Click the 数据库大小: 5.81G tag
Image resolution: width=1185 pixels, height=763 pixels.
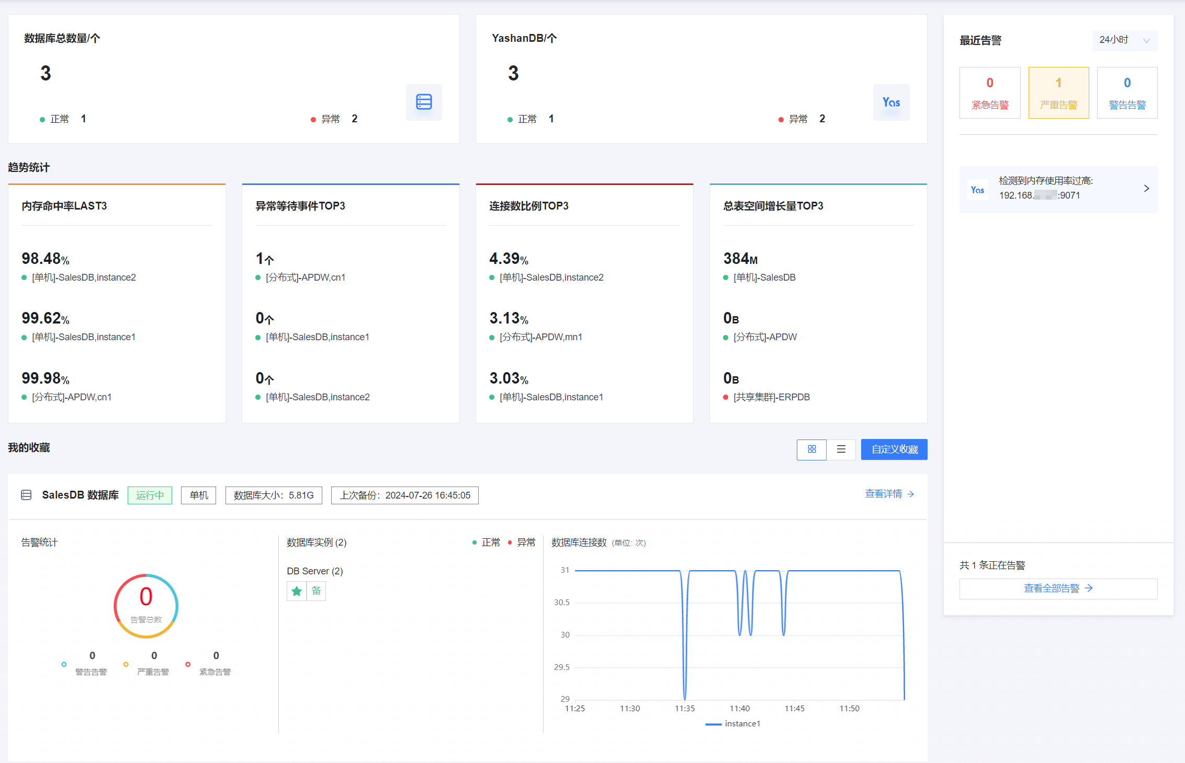point(274,495)
